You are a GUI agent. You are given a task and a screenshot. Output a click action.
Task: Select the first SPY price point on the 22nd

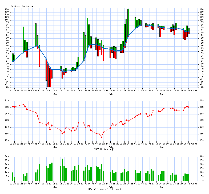click(13, 106)
